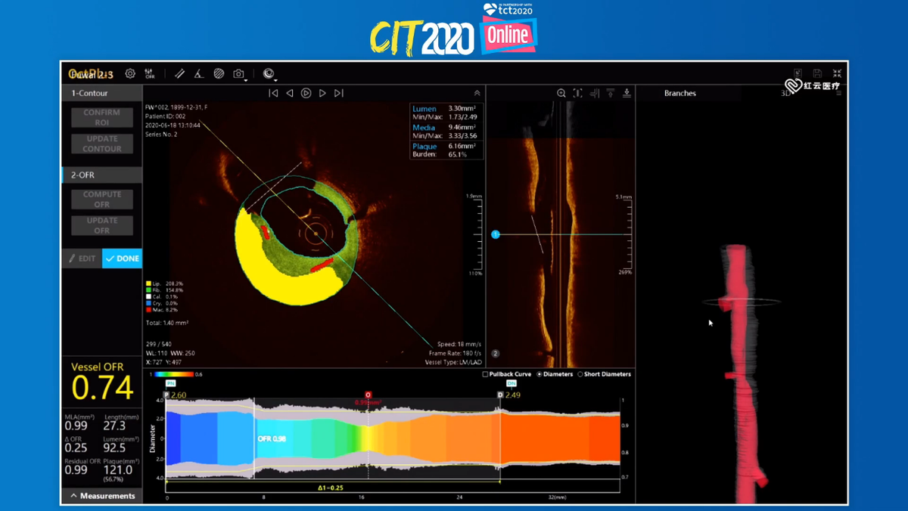The width and height of the screenshot is (908, 511).
Task: Click the PN proximal marker label
Action: [x=170, y=384]
